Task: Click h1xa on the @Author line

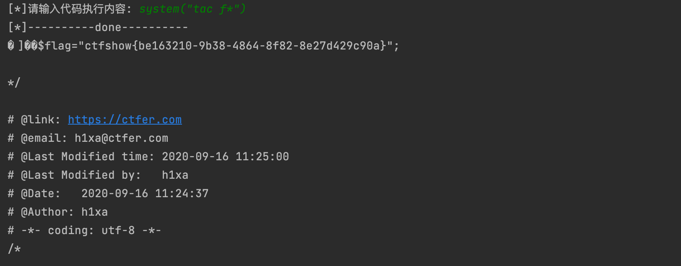Action: pos(95,212)
